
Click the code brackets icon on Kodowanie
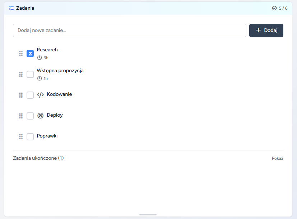41,95
